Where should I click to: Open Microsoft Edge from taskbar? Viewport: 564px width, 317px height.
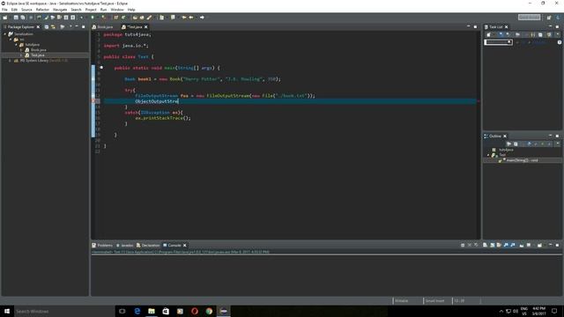pyautogui.click(x=137, y=311)
